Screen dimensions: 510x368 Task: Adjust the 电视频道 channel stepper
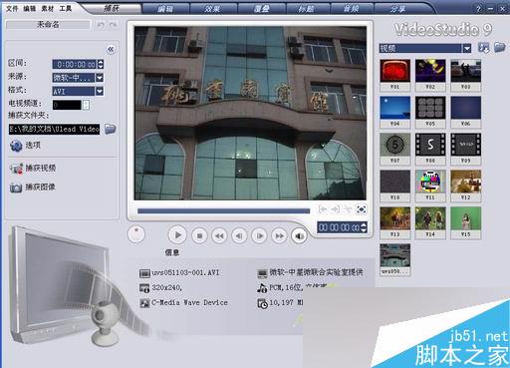86,105
